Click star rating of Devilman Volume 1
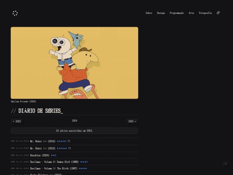 [83, 169]
